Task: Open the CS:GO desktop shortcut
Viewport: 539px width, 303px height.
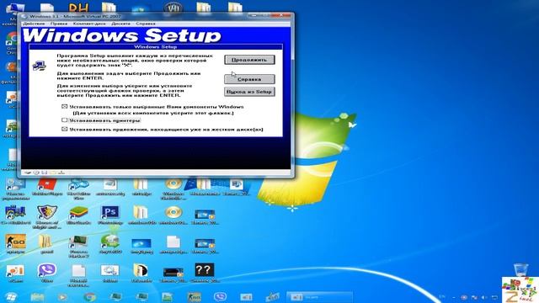Action: click(15, 244)
